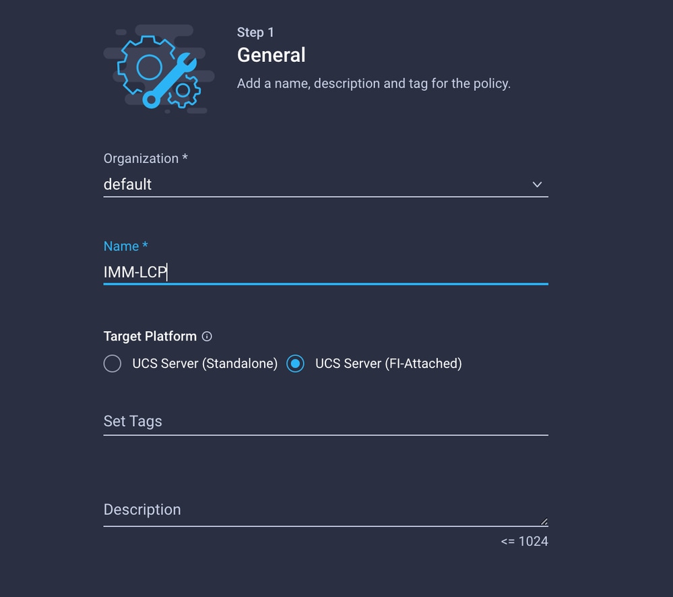Image resolution: width=673 pixels, height=597 pixels.
Task: Click the UCS Server (FI-Attached) label
Action: pyautogui.click(x=389, y=363)
